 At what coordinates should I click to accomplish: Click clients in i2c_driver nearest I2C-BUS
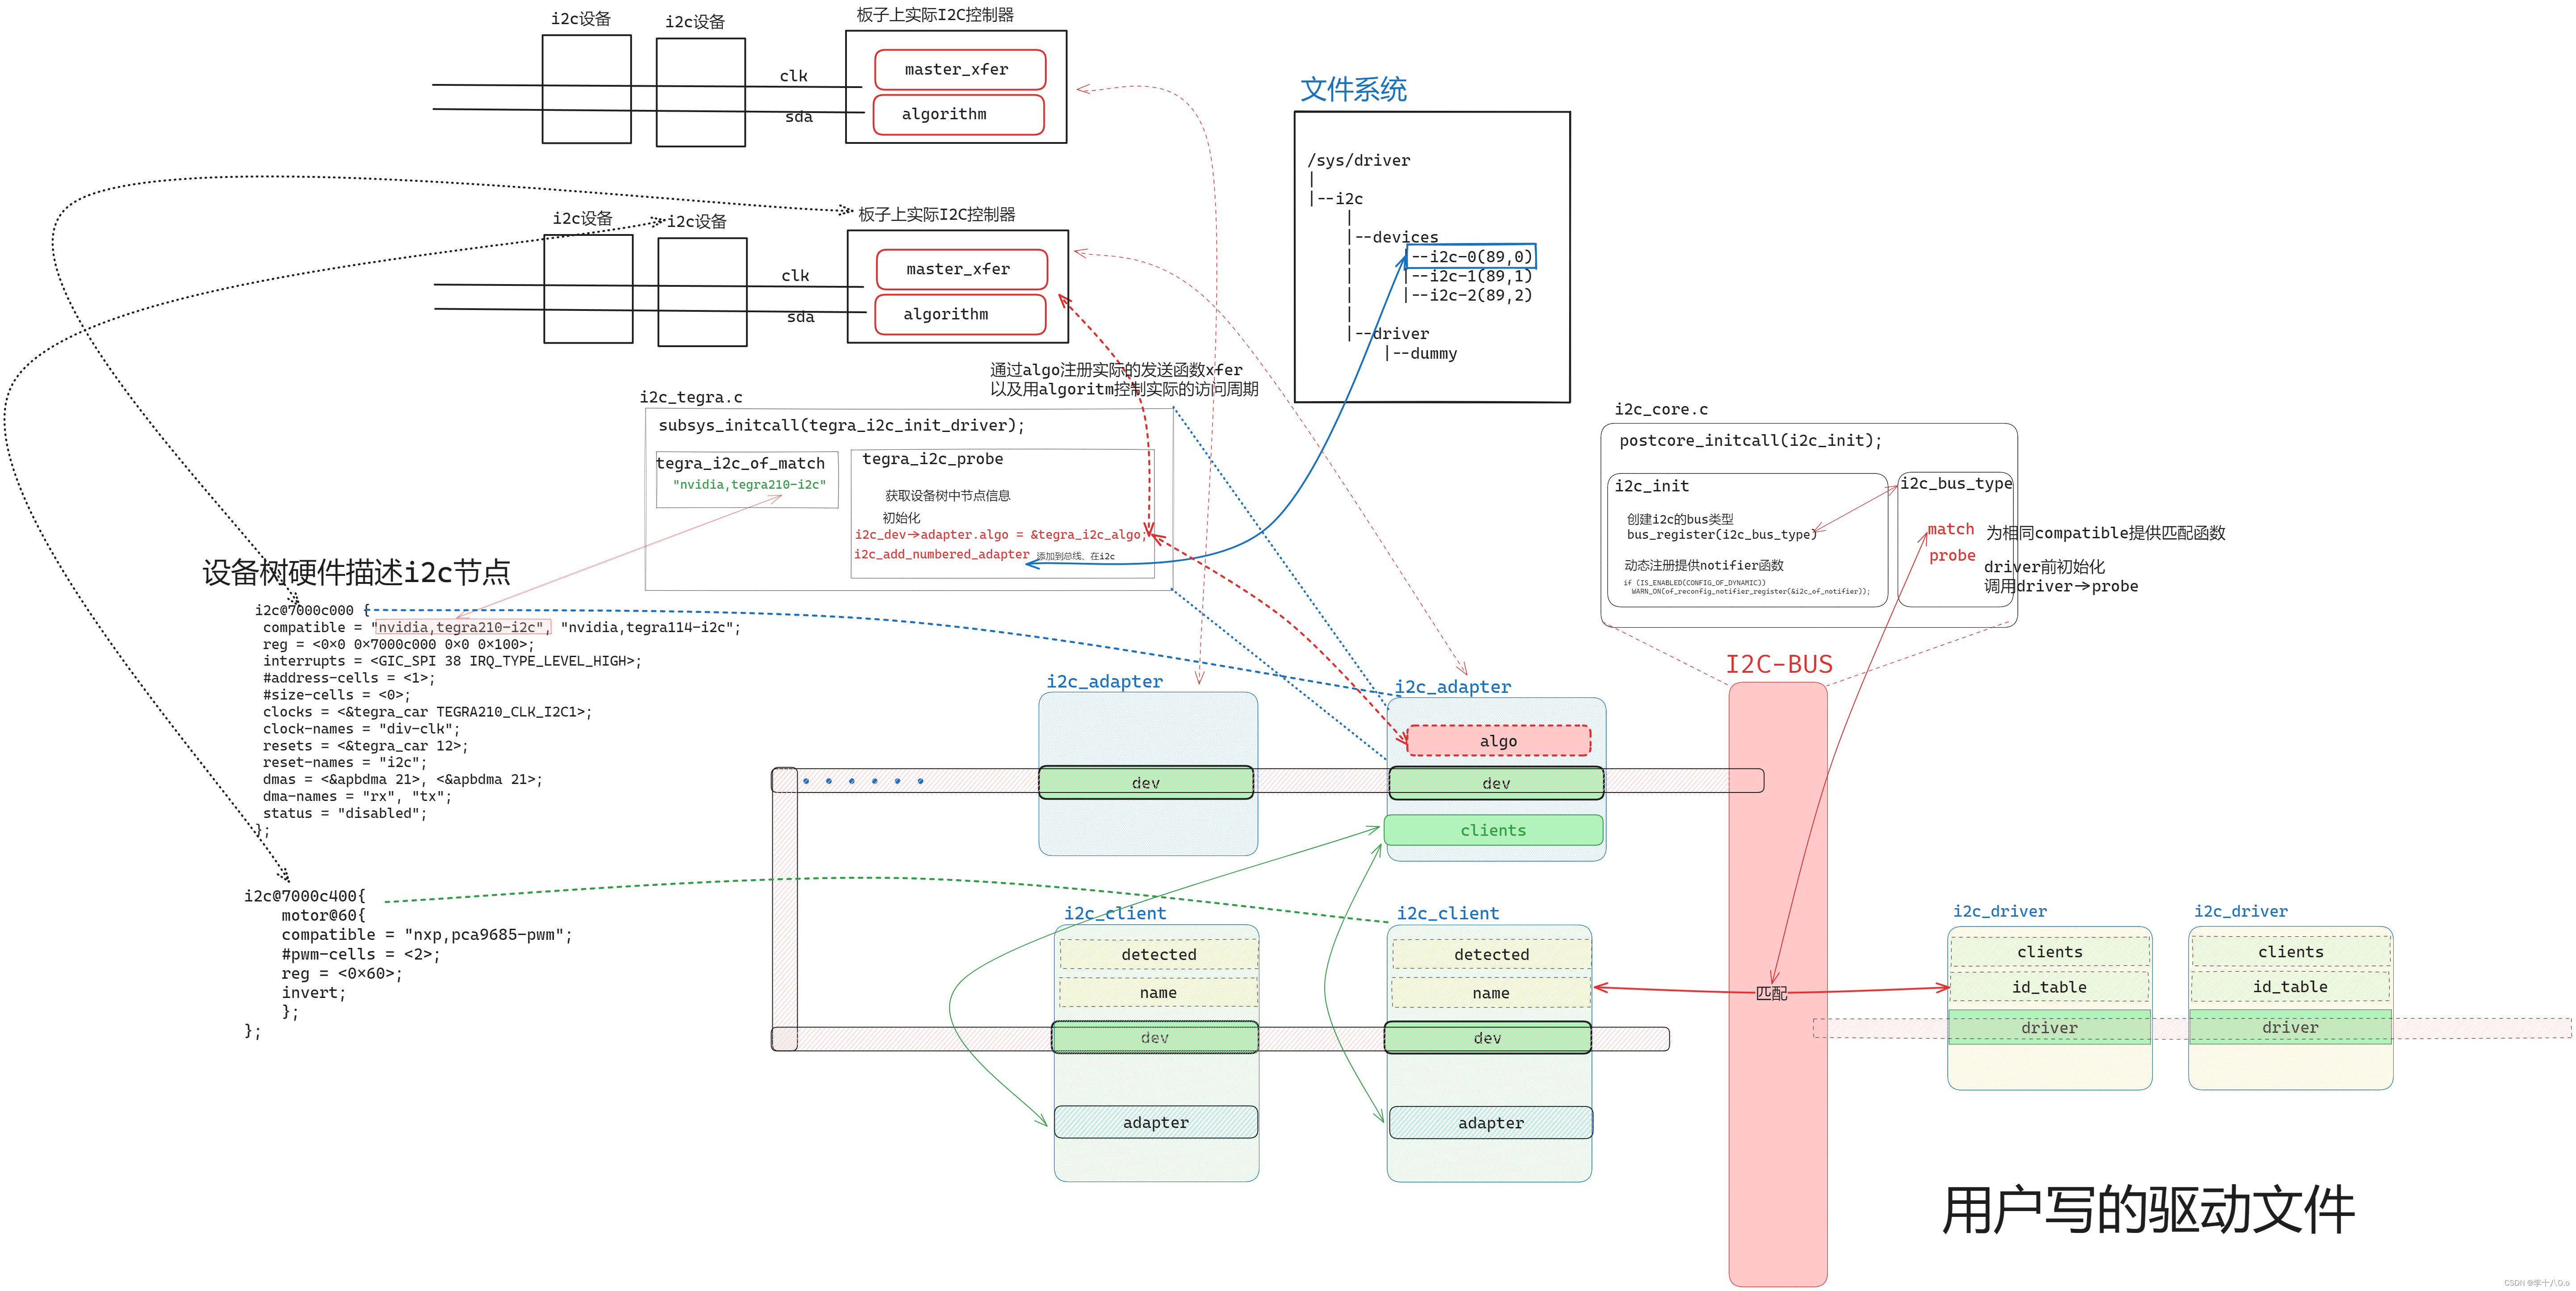pyautogui.click(x=2049, y=951)
